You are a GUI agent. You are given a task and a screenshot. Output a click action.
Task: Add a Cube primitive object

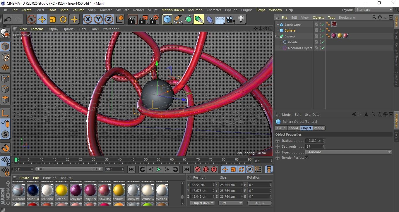[x=167, y=20]
